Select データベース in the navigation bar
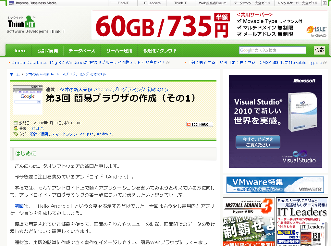 [x=82, y=51]
